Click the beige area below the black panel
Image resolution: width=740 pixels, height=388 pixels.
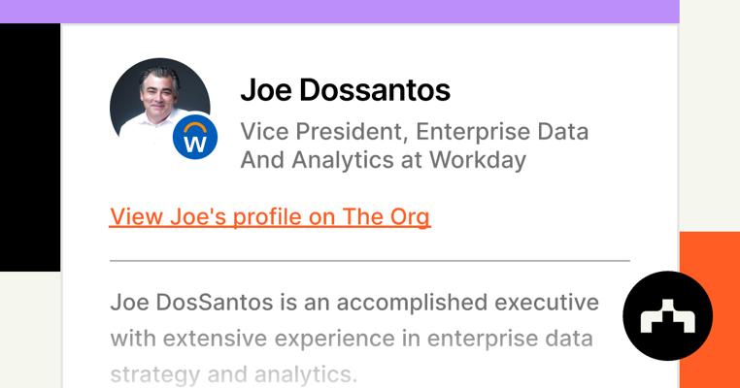29,330
